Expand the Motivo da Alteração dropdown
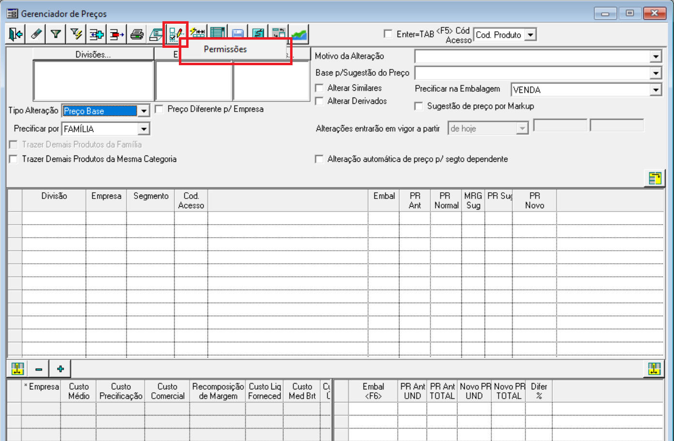This screenshot has height=441, width=674. 656,57
